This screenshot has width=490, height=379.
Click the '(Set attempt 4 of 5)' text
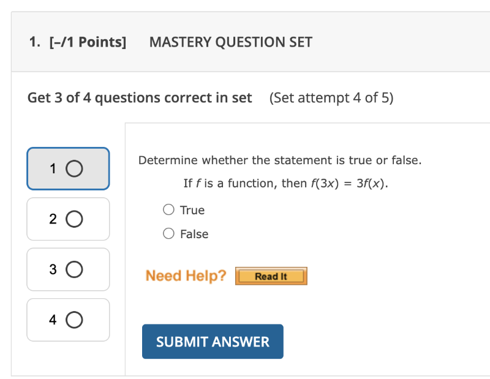tap(331, 98)
